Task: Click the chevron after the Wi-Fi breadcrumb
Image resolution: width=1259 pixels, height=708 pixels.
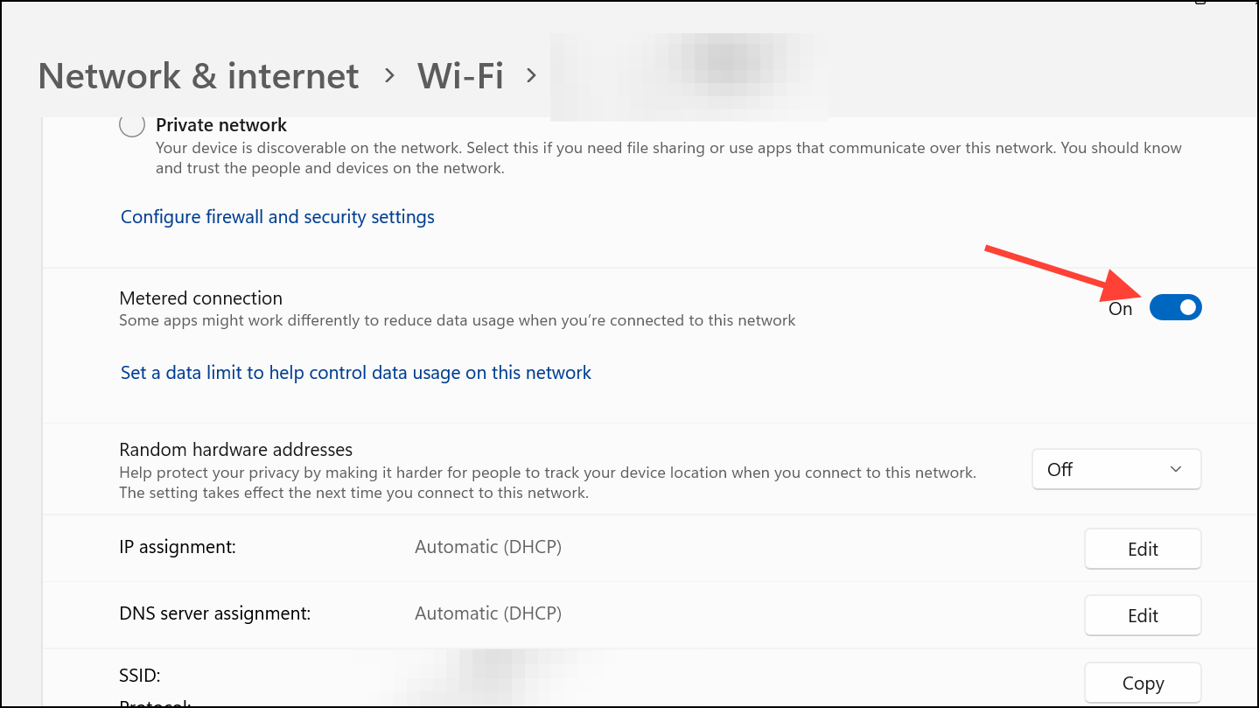Action: 530,76
